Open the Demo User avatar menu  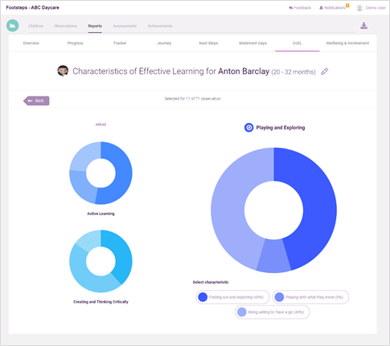(x=359, y=8)
